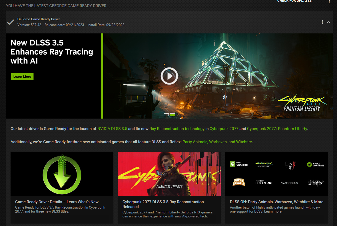Play the DLSS 3.5 banner video
Screen dimensions: 337x226
169,76
